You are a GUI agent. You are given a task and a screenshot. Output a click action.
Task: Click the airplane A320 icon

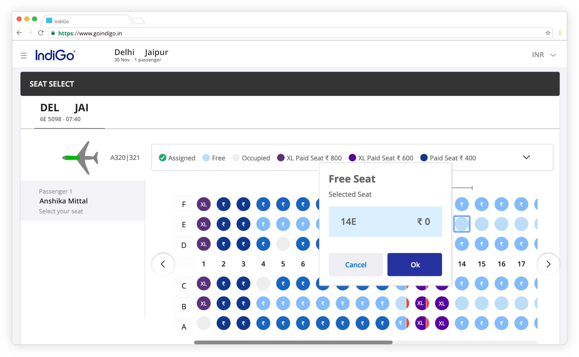[x=81, y=158]
